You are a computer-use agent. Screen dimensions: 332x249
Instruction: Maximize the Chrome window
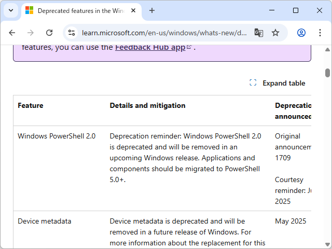(296, 10)
